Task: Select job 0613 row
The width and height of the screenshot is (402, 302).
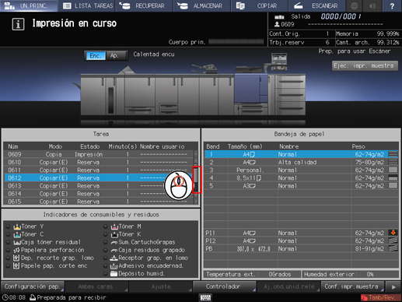Action: 99,186
